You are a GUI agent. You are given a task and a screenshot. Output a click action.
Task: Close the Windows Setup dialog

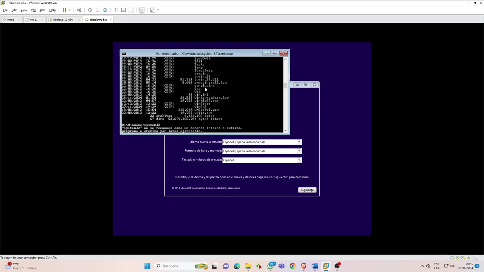coord(315,85)
